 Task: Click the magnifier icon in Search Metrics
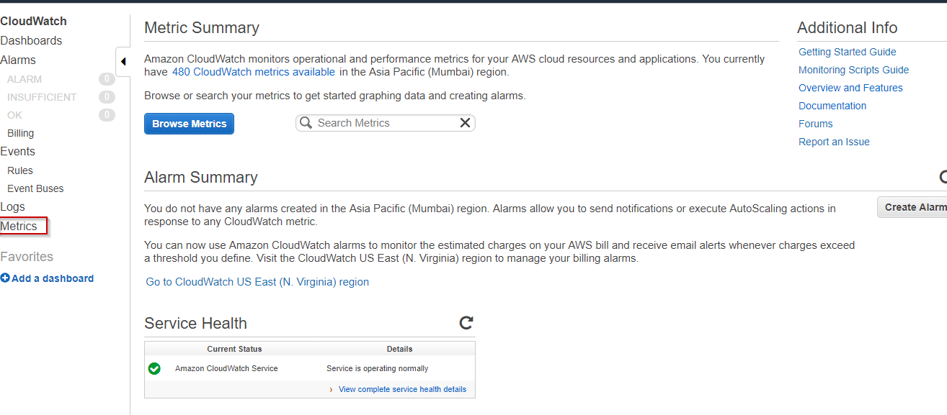(306, 123)
